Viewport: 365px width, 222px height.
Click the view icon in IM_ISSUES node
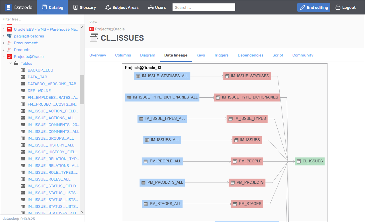[236, 140]
